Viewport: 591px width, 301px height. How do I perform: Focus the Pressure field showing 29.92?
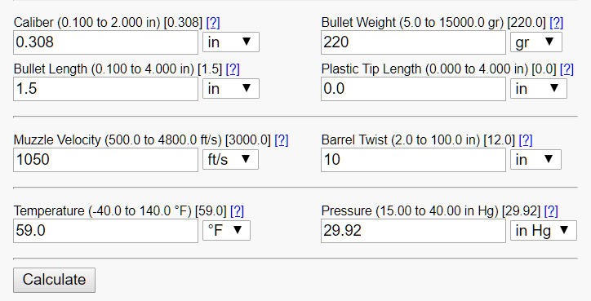pyautogui.click(x=413, y=231)
